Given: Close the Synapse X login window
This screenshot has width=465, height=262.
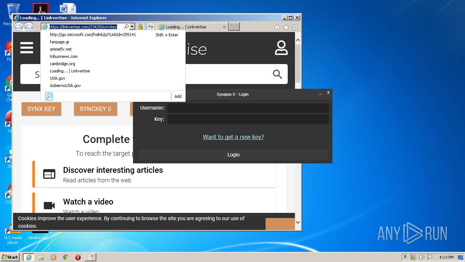Looking at the screenshot, I should point(328,93).
